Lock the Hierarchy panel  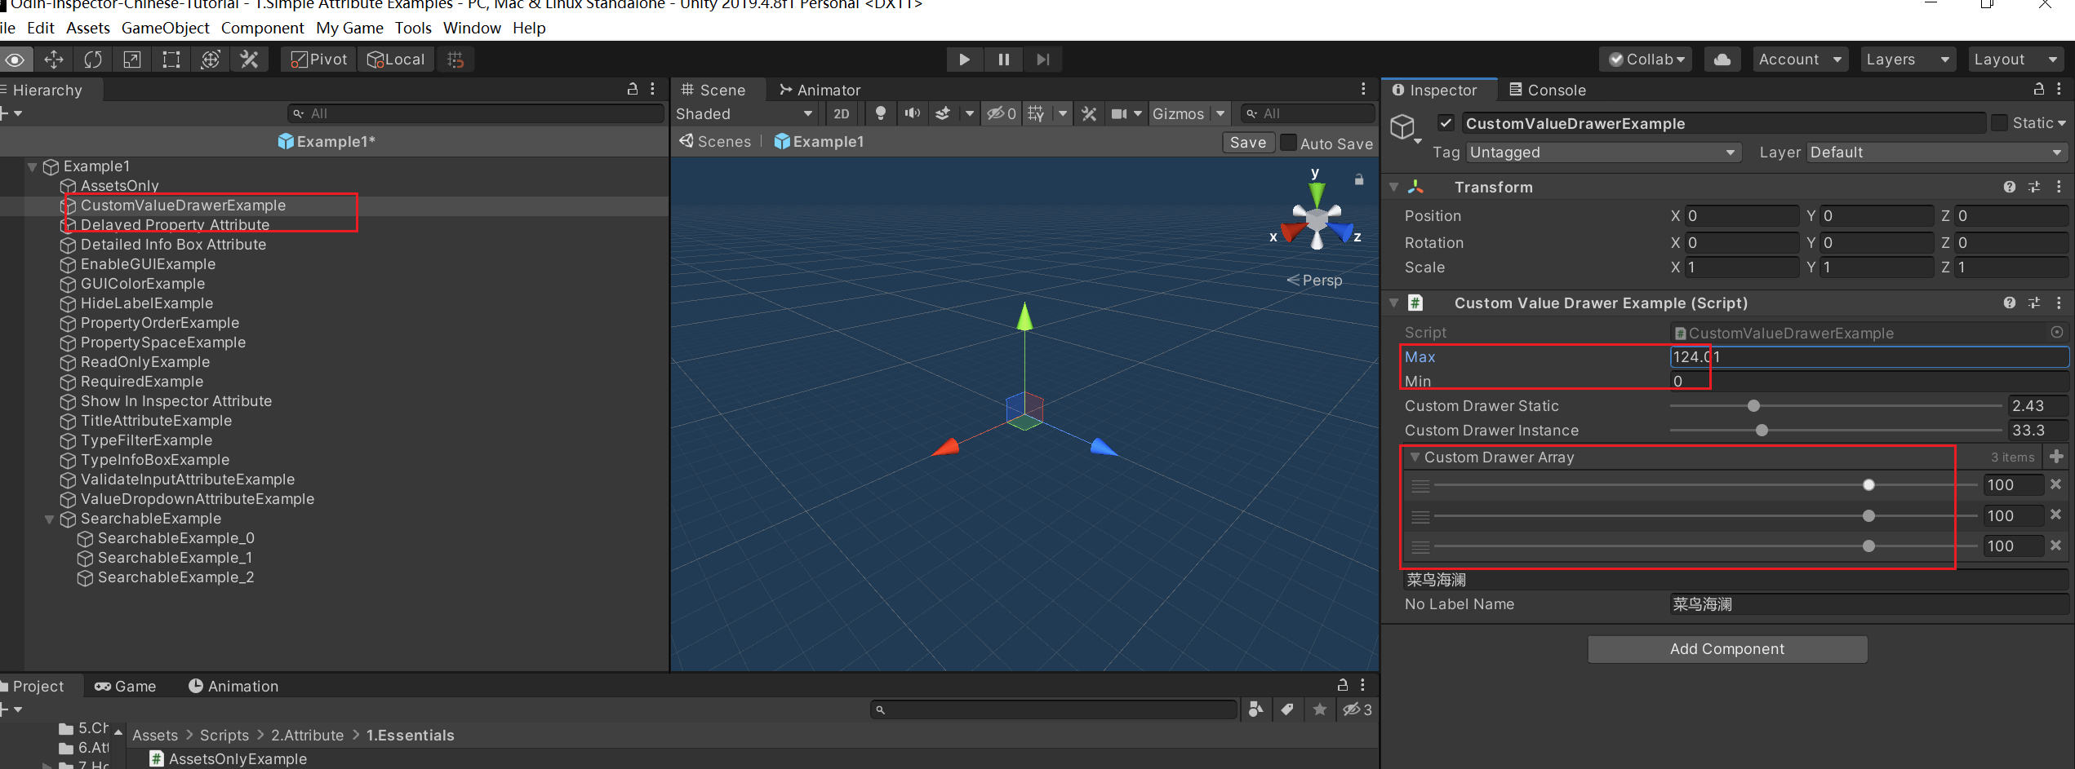tap(632, 89)
